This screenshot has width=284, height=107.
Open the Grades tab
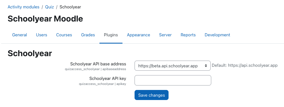pyautogui.click(x=88, y=35)
